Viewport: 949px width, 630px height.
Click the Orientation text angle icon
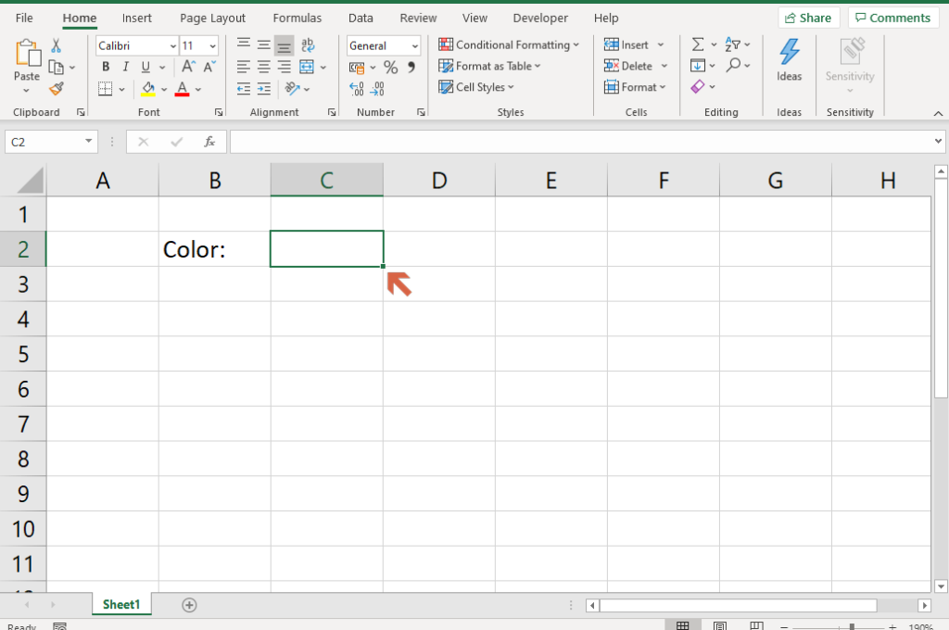coord(292,89)
